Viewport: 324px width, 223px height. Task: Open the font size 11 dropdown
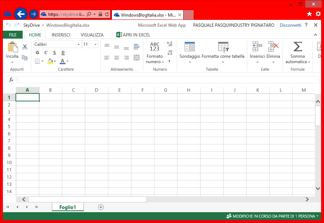tap(95, 44)
